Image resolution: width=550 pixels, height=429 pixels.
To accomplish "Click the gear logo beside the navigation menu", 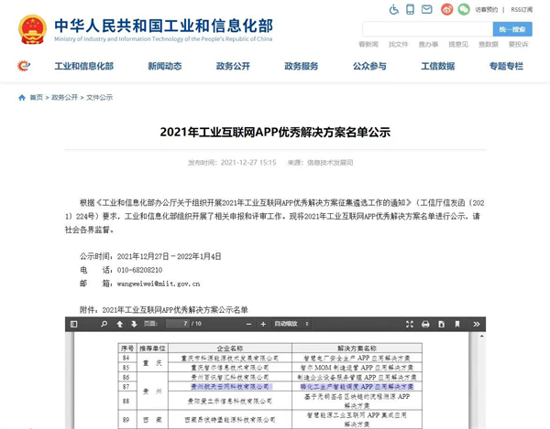I will point(24,66).
